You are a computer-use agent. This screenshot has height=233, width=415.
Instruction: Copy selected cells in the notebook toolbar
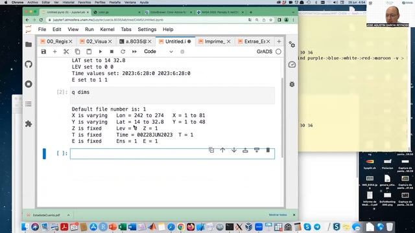(x=77, y=52)
